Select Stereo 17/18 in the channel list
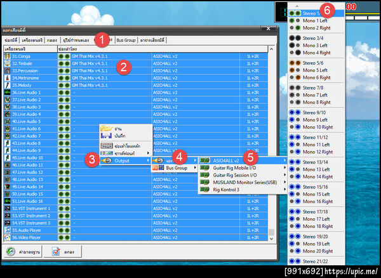381x278 pixels. coord(316,212)
